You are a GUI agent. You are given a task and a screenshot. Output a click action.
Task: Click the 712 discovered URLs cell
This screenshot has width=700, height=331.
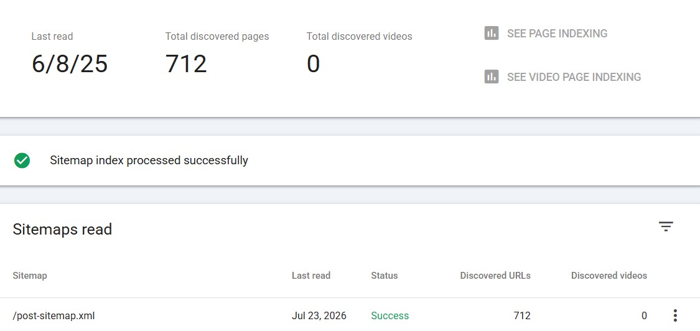pyautogui.click(x=522, y=316)
